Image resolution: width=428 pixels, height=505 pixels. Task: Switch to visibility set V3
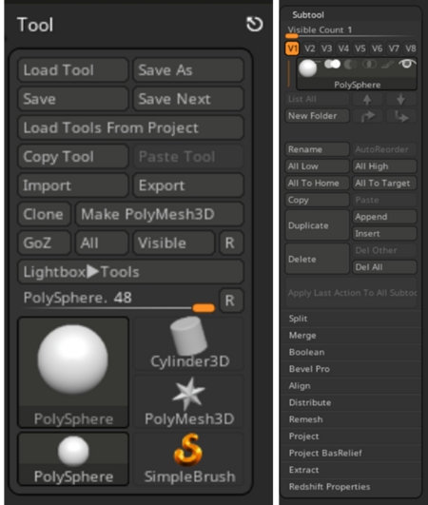tap(326, 49)
